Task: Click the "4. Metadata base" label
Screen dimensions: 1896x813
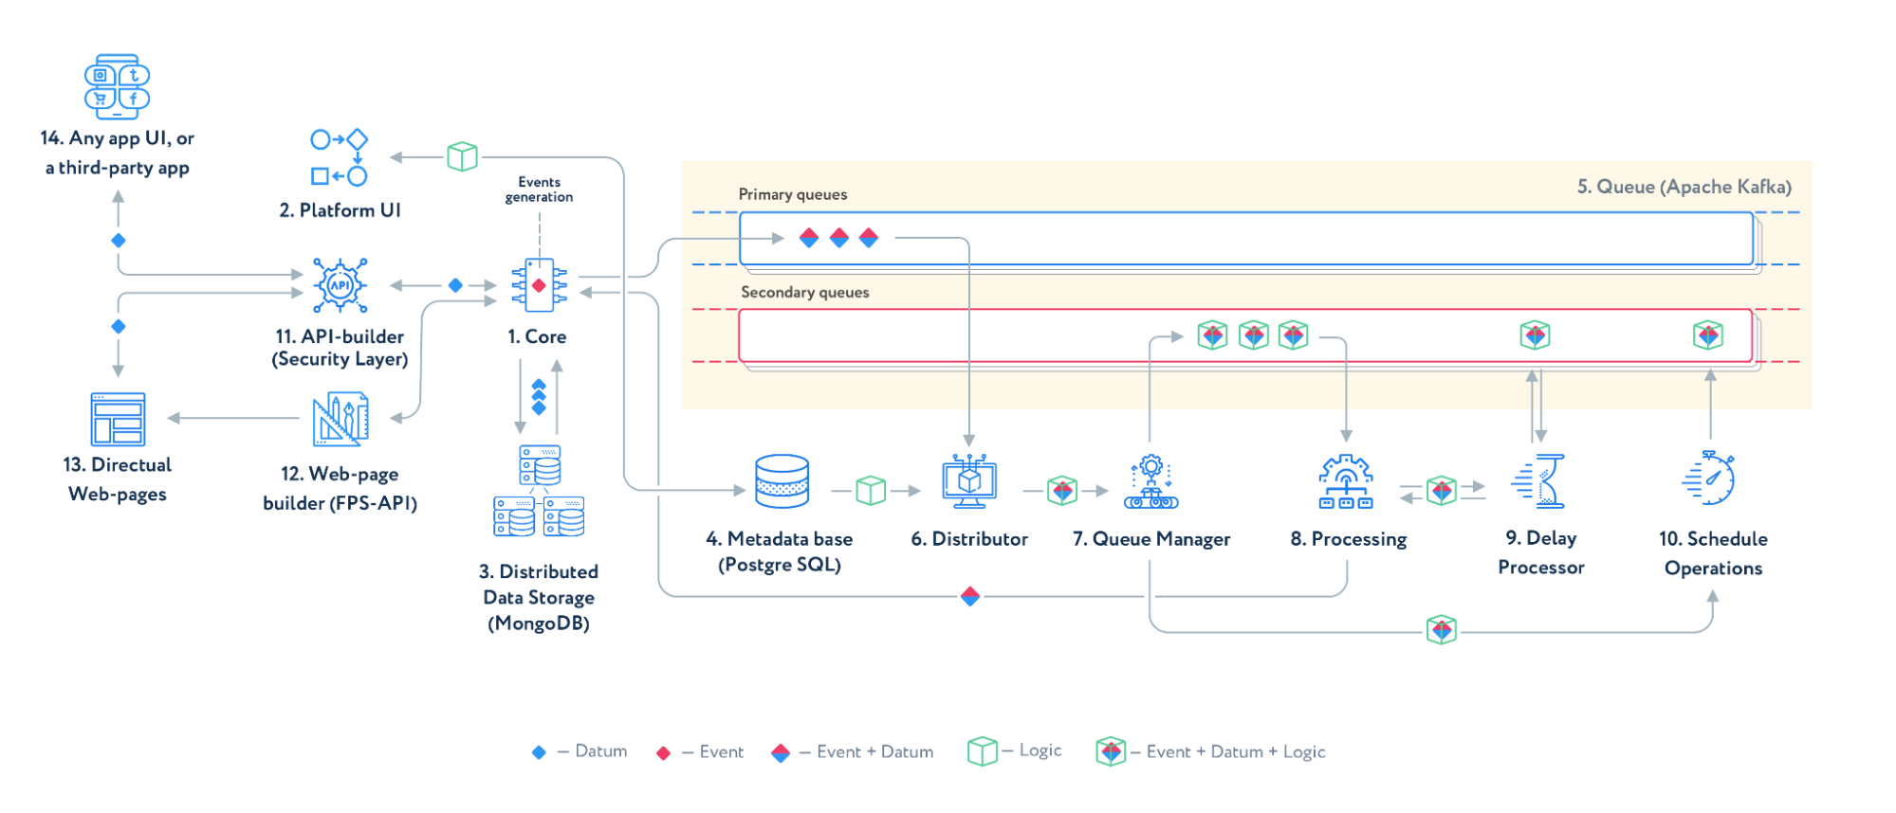Action: click(780, 539)
